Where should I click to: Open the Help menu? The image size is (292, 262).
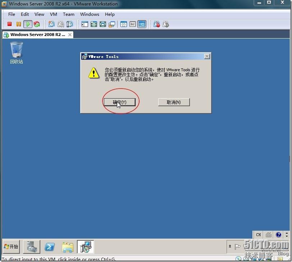click(x=110, y=14)
